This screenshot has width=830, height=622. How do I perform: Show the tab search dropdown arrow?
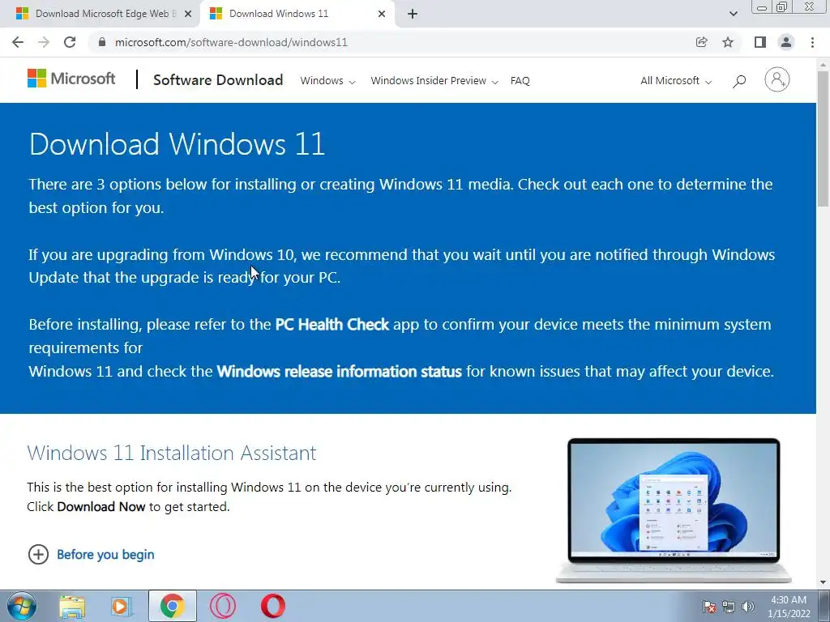(x=733, y=14)
